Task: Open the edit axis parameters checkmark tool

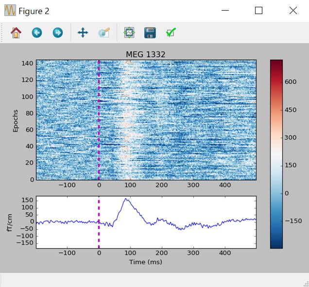Action: [171, 33]
